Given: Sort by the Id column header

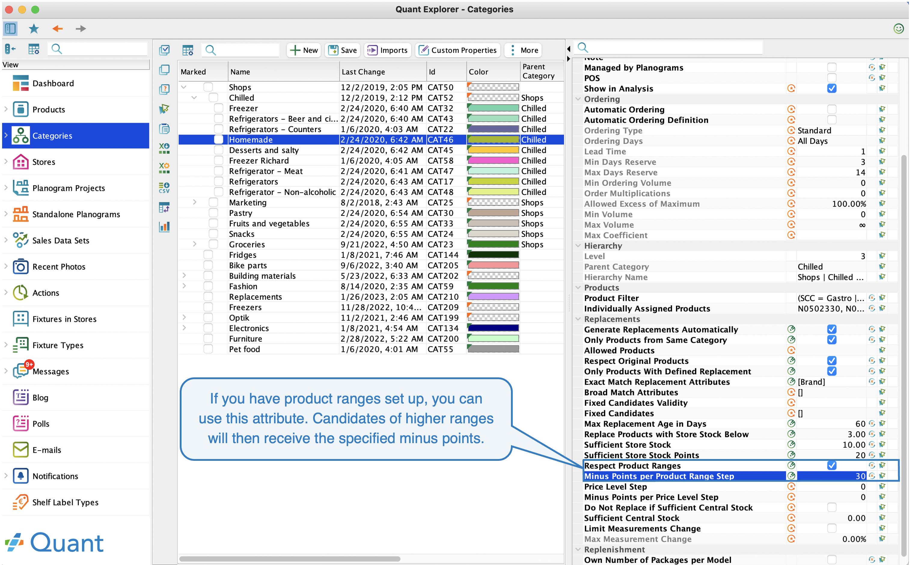Looking at the screenshot, I should click(446, 72).
